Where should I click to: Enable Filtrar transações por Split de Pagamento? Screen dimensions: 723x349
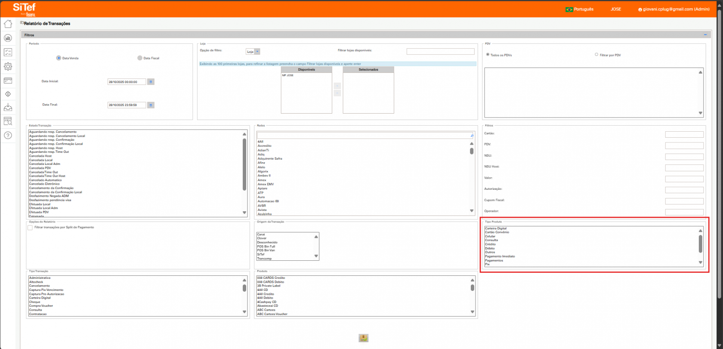pos(30,228)
